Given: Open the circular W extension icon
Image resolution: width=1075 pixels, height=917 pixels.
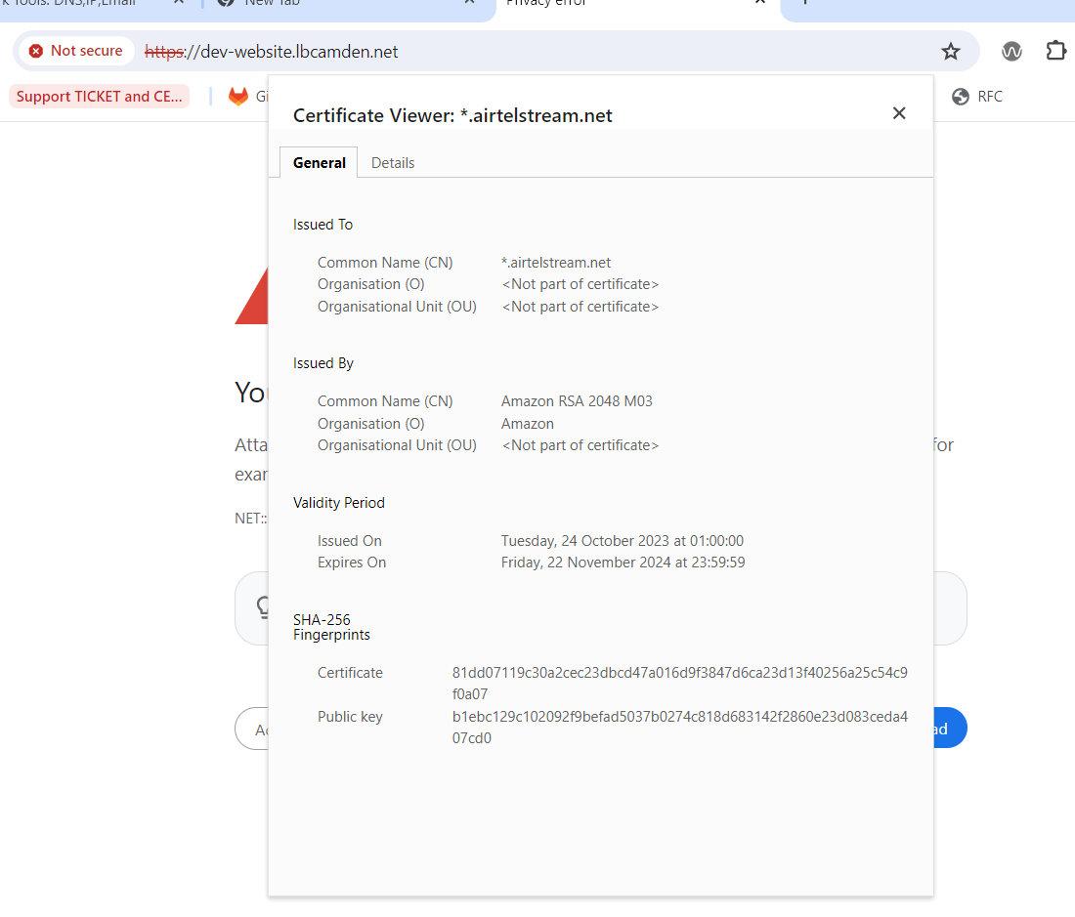Looking at the screenshot, I should [1011, 52].
